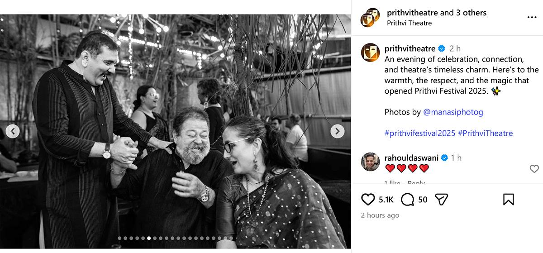This screenshot has width=543, height=253.
Task: Open the #prithvifestival2025 hashtag
Action: (420, 133)
